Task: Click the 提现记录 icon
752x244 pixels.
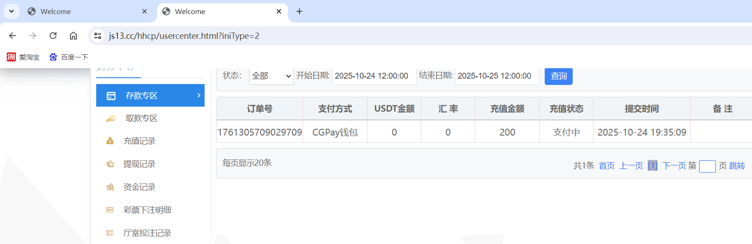Action: 110,164
